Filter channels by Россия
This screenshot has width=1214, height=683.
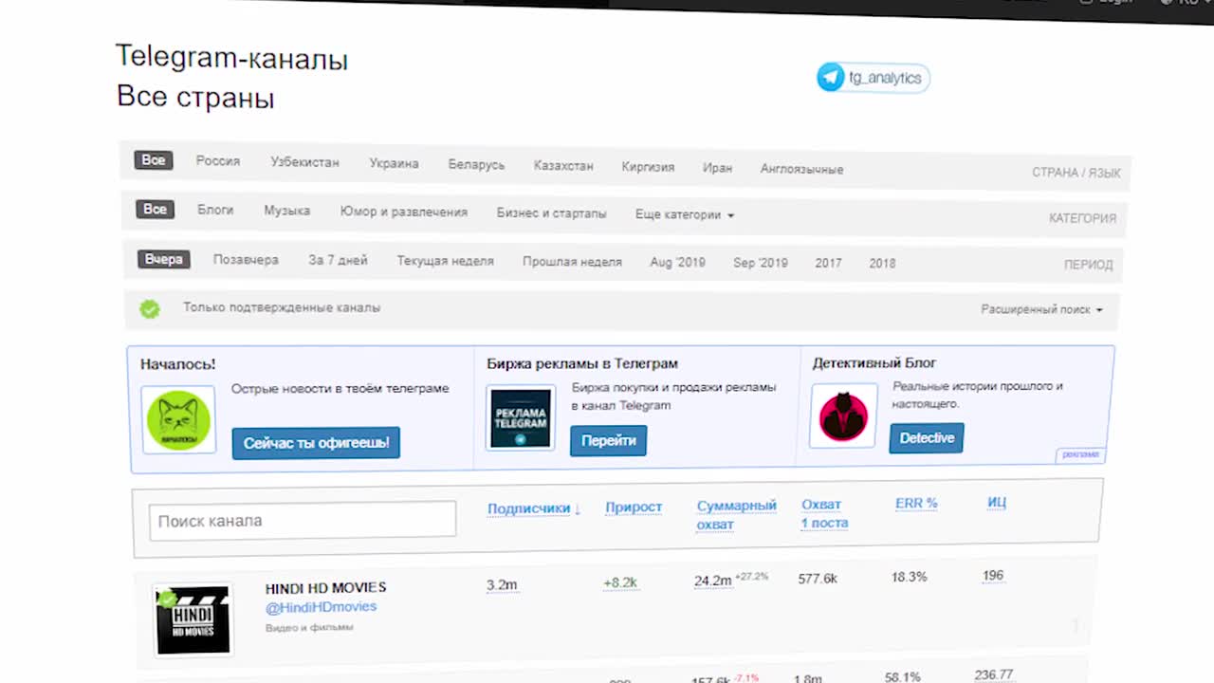[218, 161]
